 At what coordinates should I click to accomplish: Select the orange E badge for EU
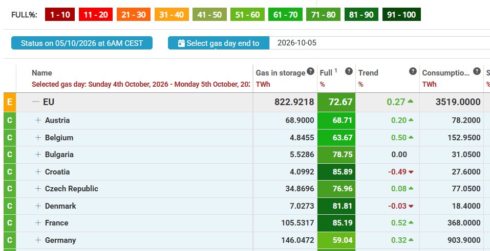(x=10, y=102)
